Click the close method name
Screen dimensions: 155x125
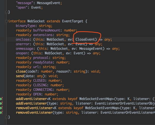click(x=21, y=72)
